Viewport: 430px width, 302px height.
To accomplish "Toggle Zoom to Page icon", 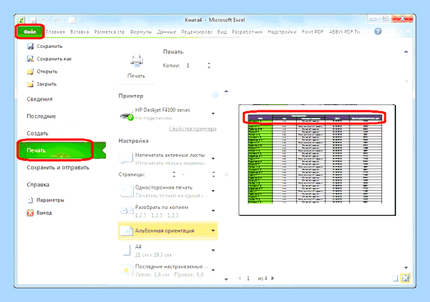I will [x=405, y=278].
